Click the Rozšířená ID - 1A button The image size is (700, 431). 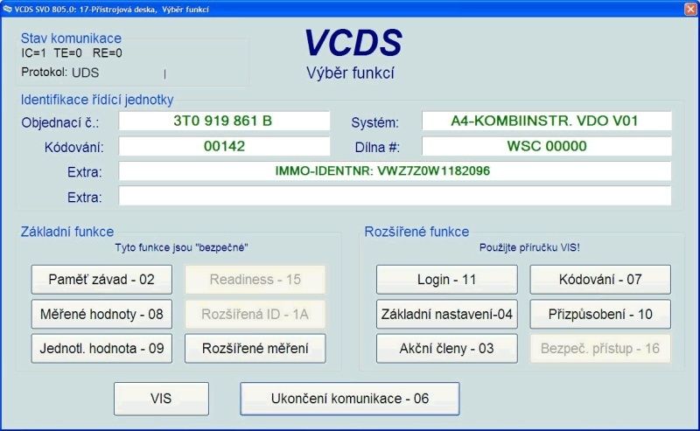point(255,314)
